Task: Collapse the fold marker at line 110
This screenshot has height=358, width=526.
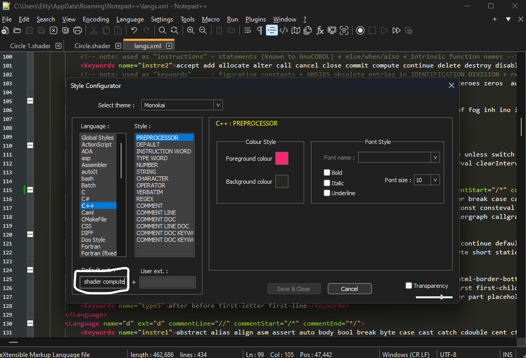Action: click(x=30, y=146)
